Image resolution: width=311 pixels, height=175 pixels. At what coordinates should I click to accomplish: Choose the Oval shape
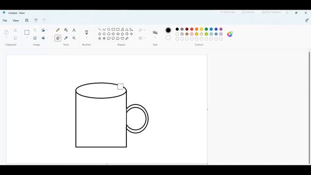tap(109, 29)
